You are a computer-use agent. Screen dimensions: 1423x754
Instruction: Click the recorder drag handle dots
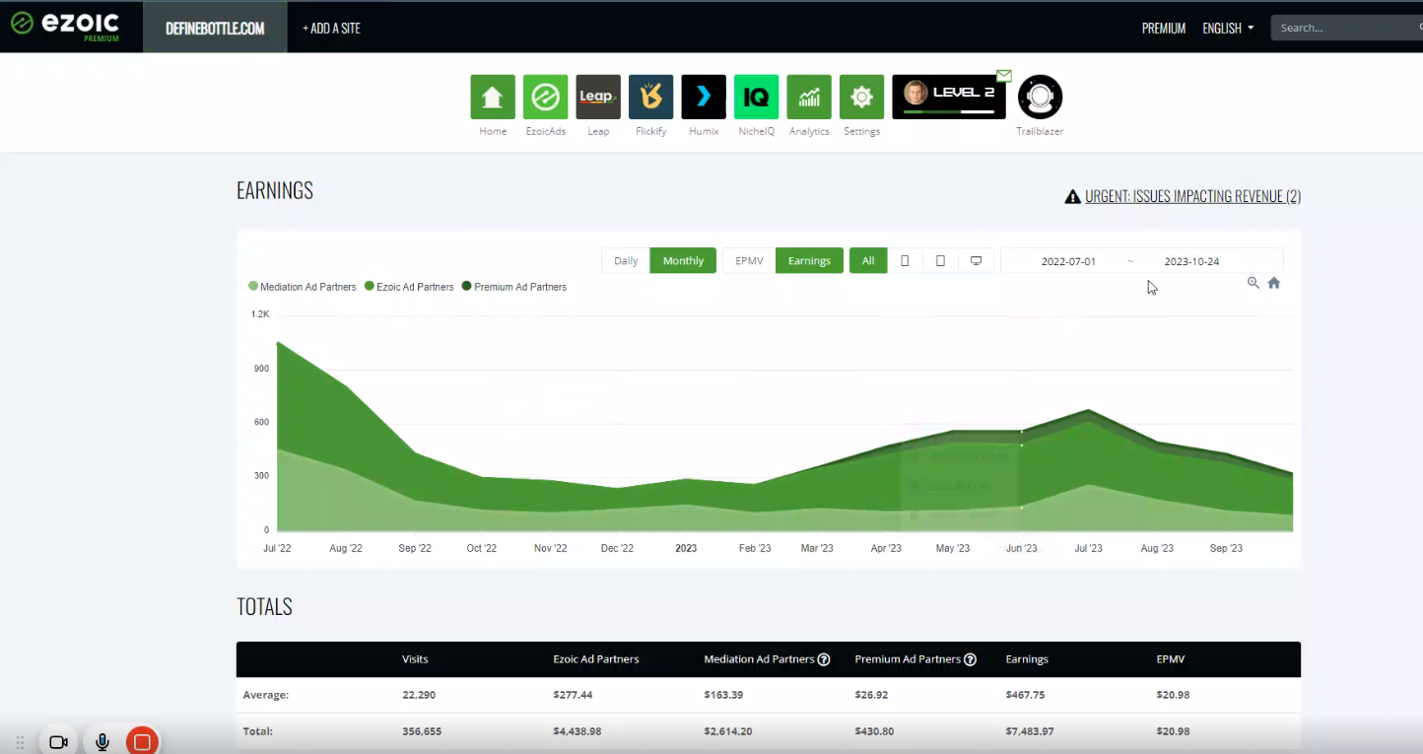20,741
